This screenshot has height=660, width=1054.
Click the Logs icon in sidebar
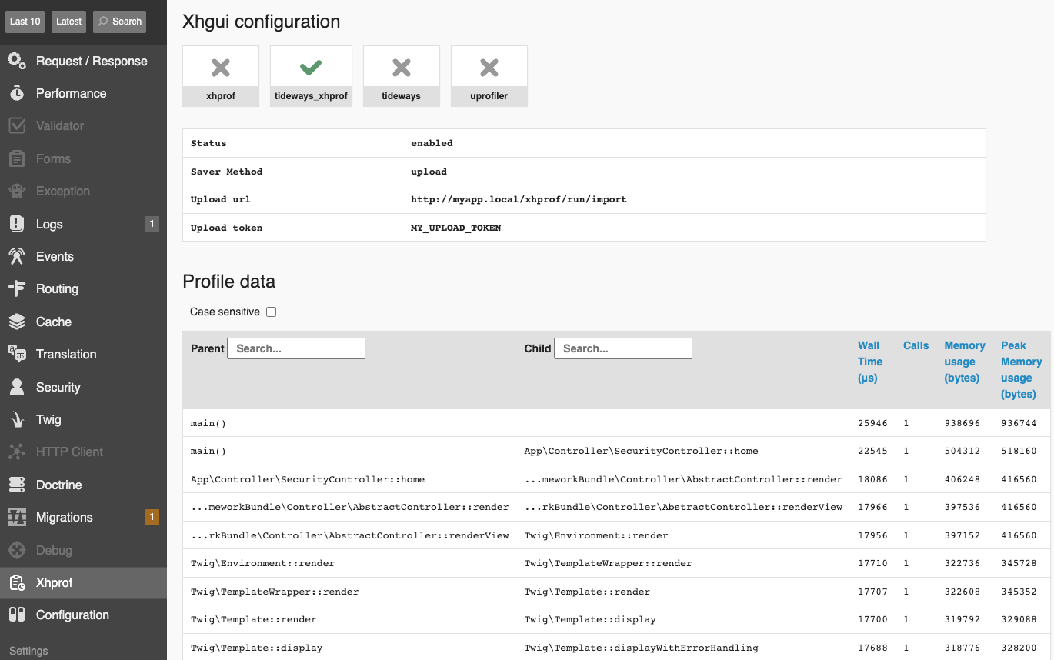[17, 224]
